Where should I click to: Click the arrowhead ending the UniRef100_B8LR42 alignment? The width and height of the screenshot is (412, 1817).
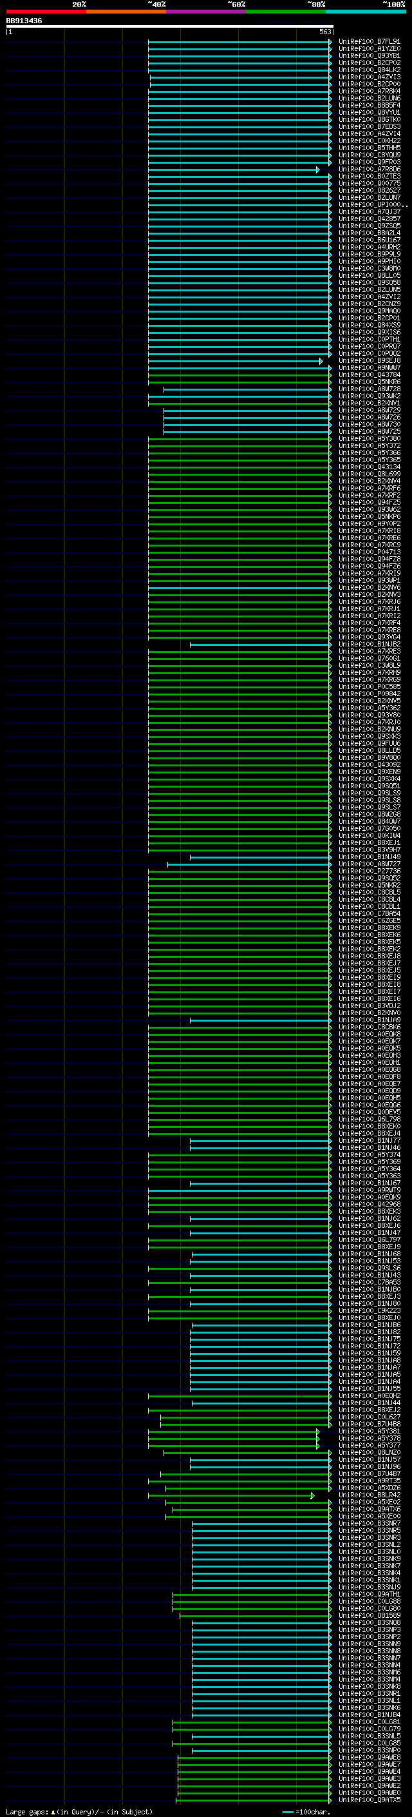(x=312, y=1495)
